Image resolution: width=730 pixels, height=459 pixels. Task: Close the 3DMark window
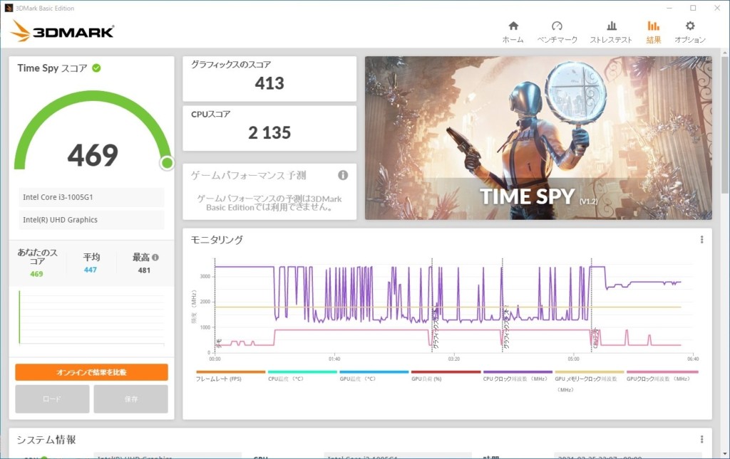(717, 8)
